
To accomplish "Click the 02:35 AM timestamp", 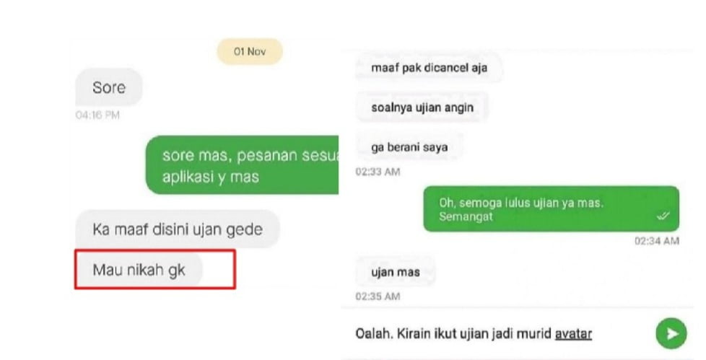I will tap(378, 296).
